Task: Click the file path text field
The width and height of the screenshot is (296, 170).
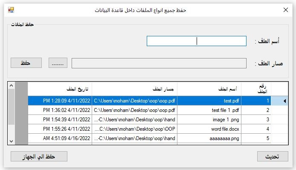Action: tap(159, 63)
